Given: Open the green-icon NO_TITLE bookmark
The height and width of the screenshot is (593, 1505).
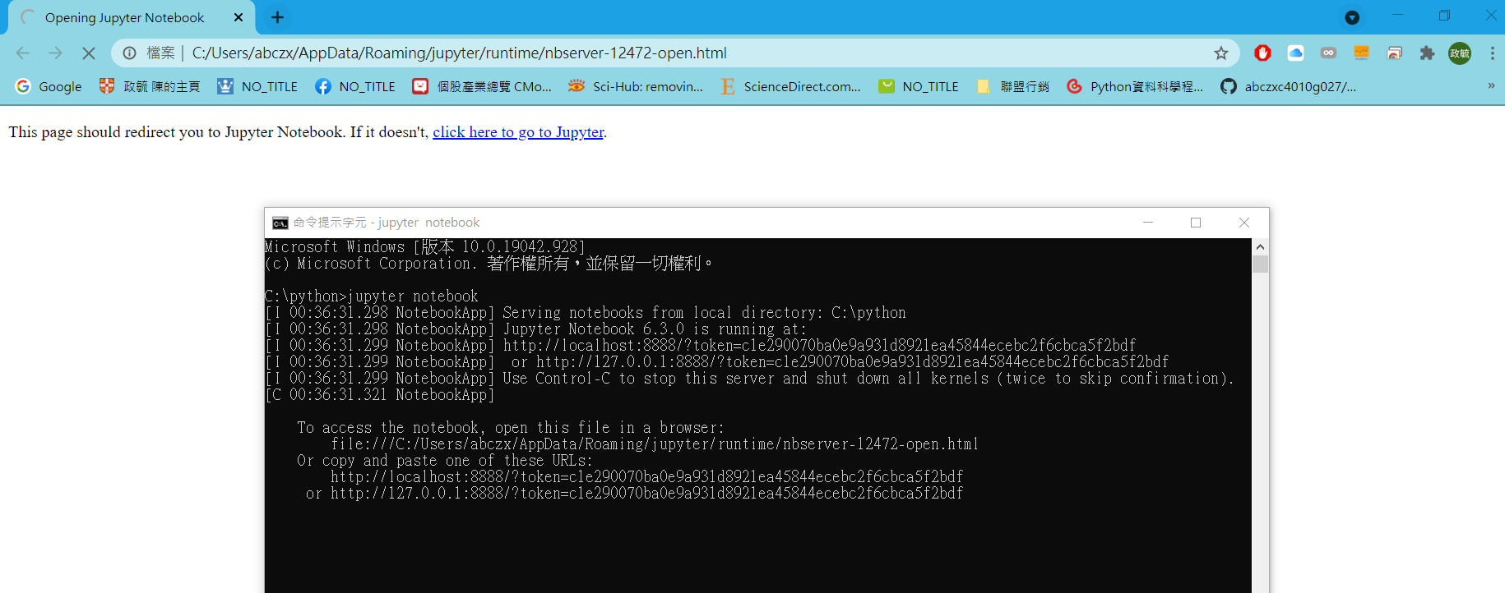Looking at the screenshot, I should click(x=919, y=86).
